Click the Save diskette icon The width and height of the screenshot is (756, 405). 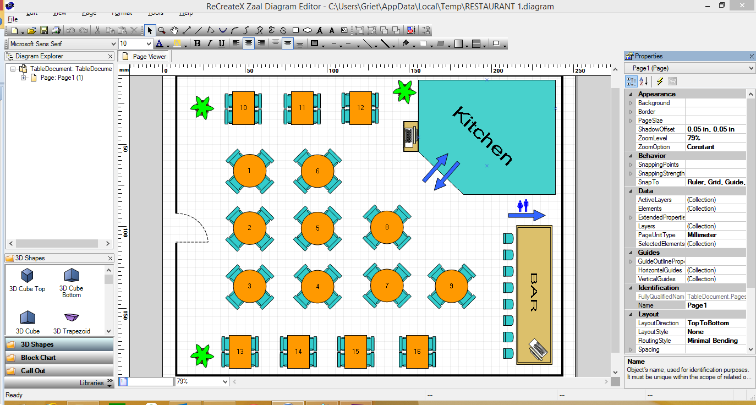pyautogui.click(x=44, y=30)
